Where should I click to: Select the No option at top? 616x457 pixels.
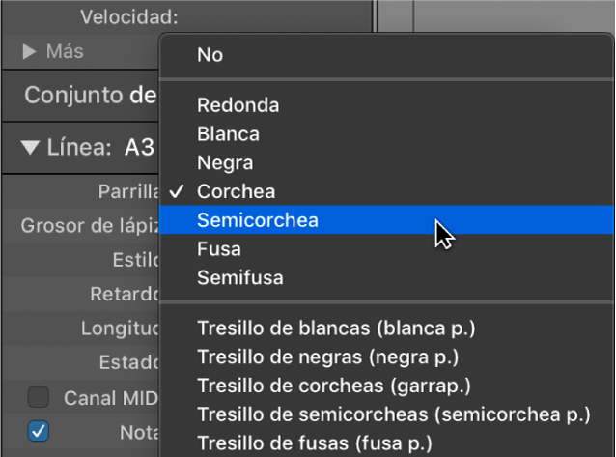(x=210, y=55)
